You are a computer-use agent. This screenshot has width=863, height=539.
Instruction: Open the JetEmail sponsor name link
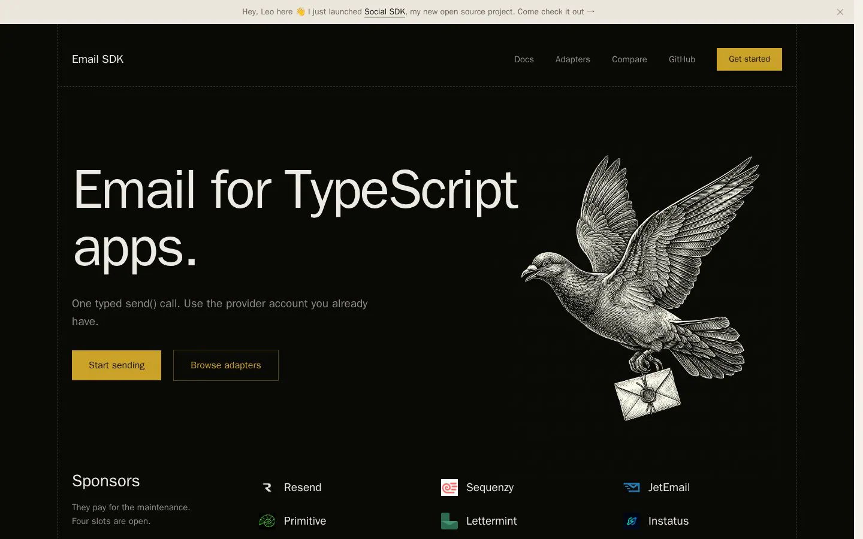tap(669, 487)
